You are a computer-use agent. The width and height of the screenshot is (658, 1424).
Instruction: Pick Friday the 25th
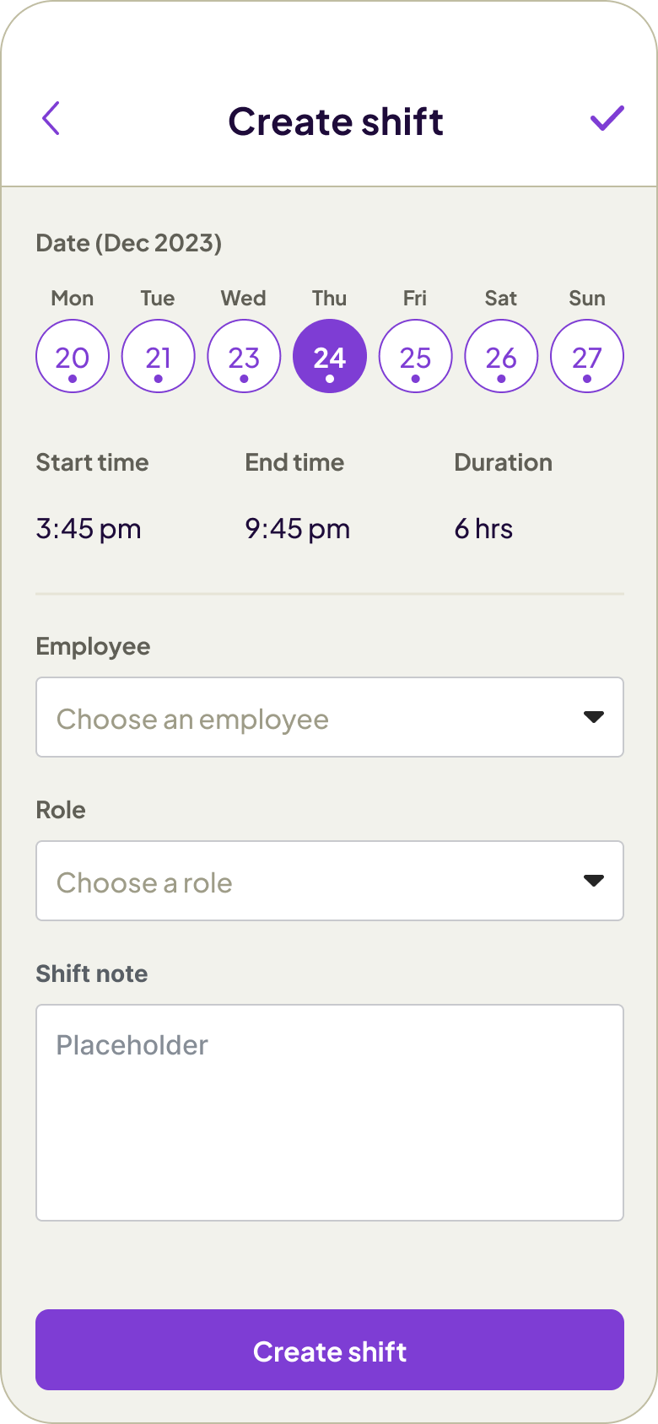(x=416, y=357)
